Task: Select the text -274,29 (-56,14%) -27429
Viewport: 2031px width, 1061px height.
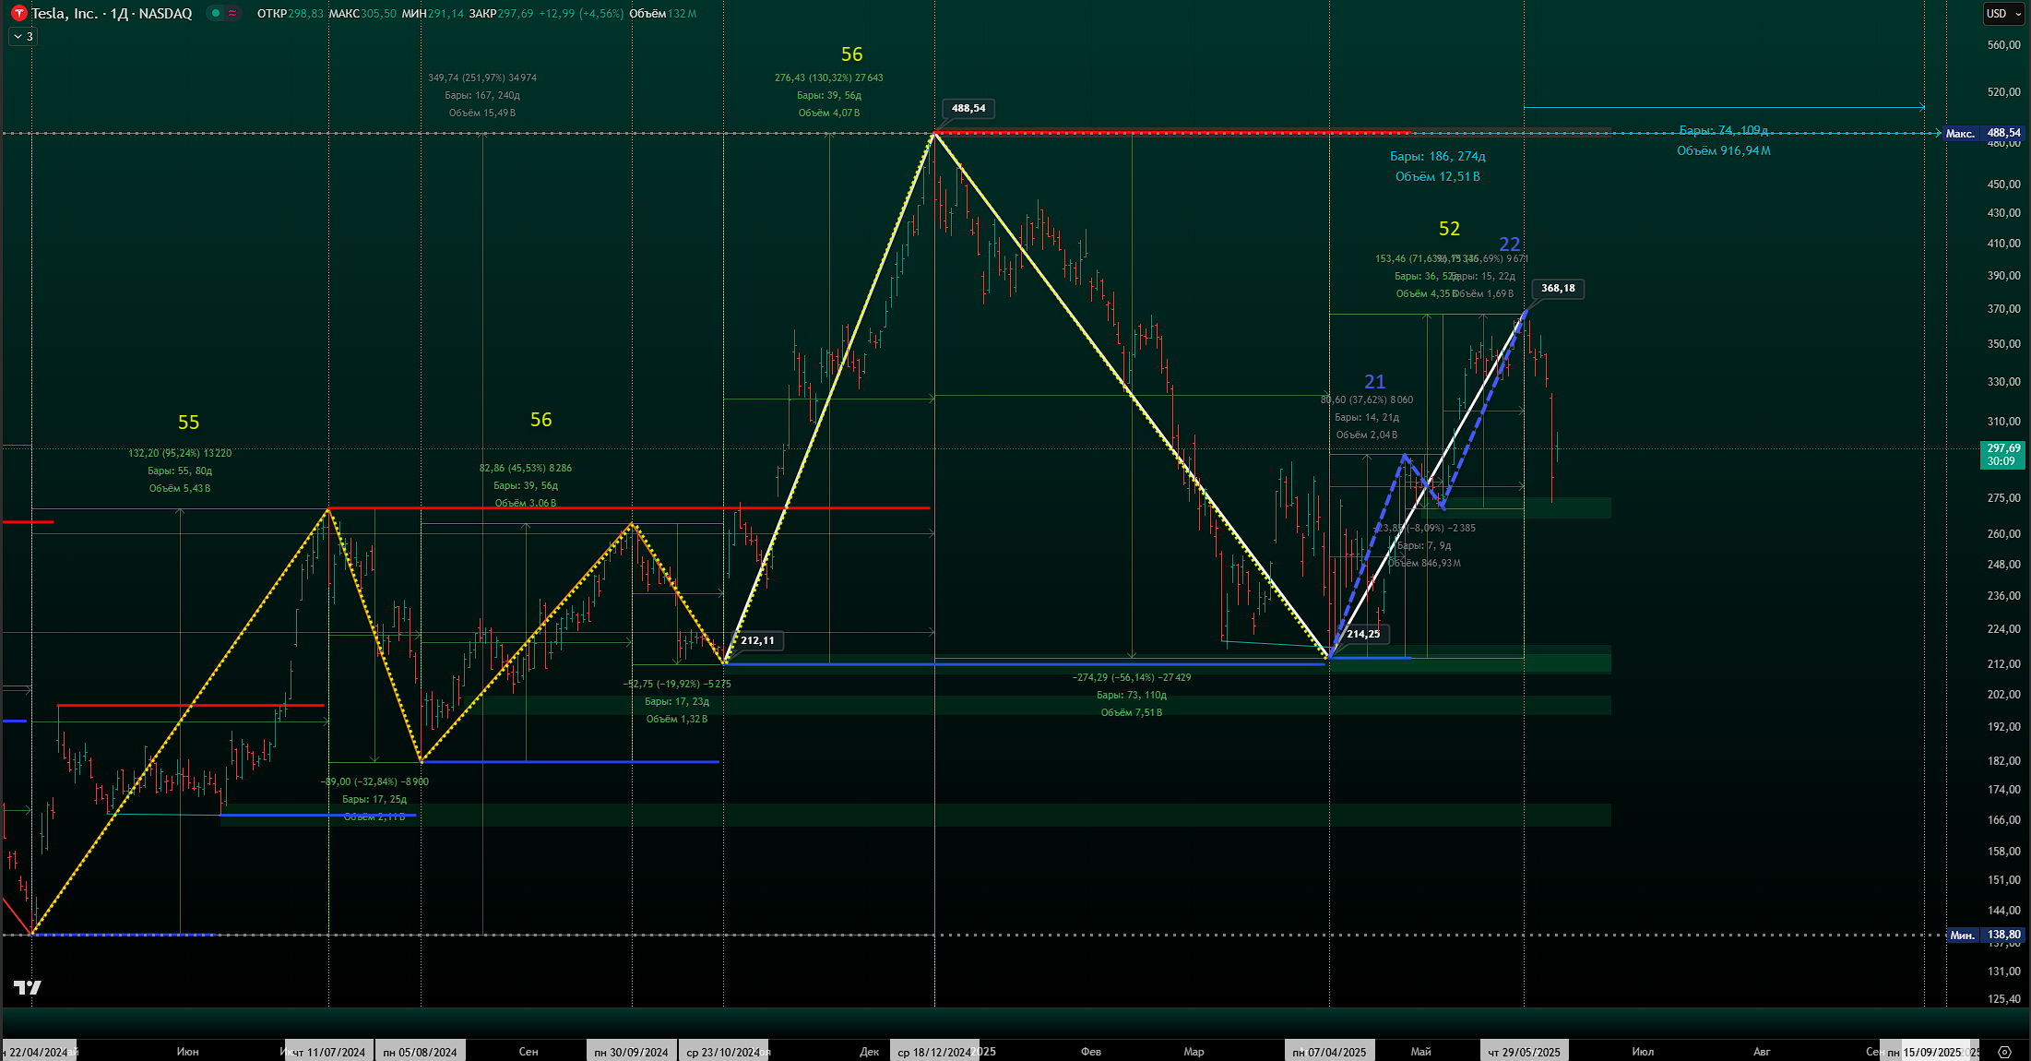Action: (x=1132, y=678)
